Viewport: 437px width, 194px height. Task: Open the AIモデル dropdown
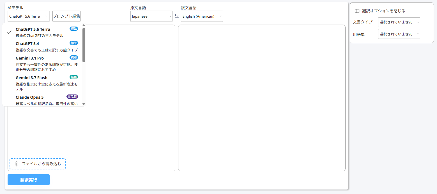coord(29,16)
